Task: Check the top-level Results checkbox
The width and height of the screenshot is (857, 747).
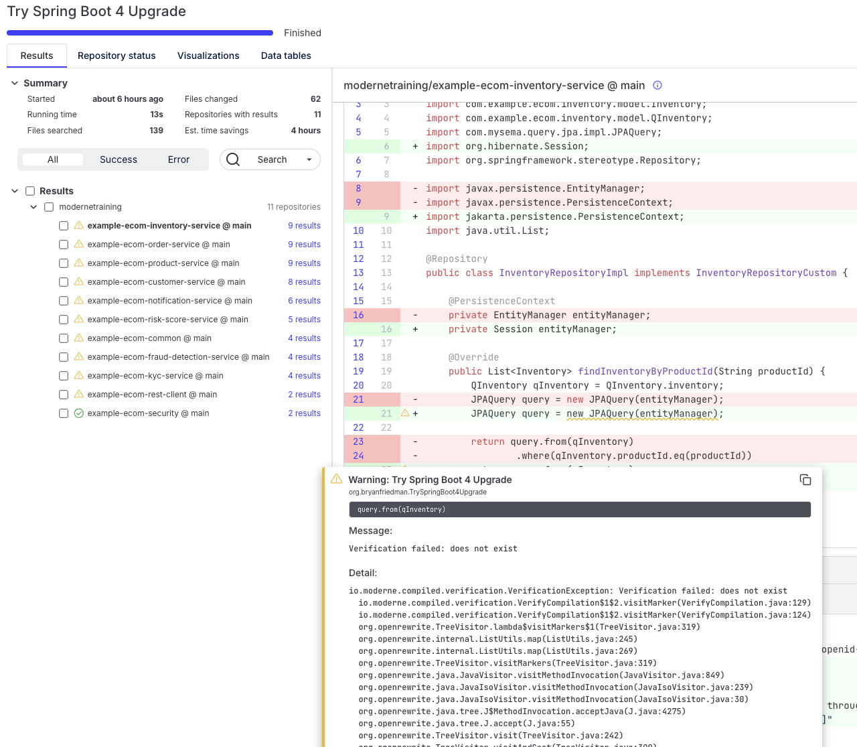Action: click(30, 191)
